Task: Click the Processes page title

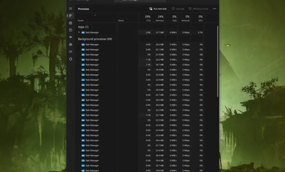Action: tap(83, 9)
